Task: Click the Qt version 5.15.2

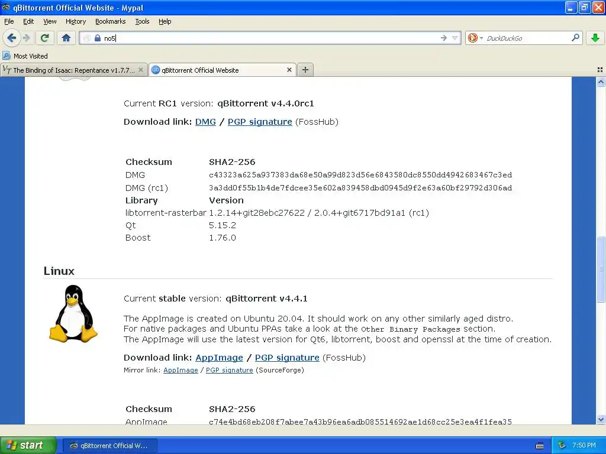Action: coord(223,225)
